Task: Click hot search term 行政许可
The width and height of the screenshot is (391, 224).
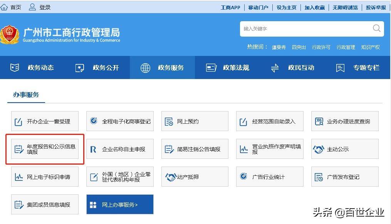Action: [x=321, y=47]
